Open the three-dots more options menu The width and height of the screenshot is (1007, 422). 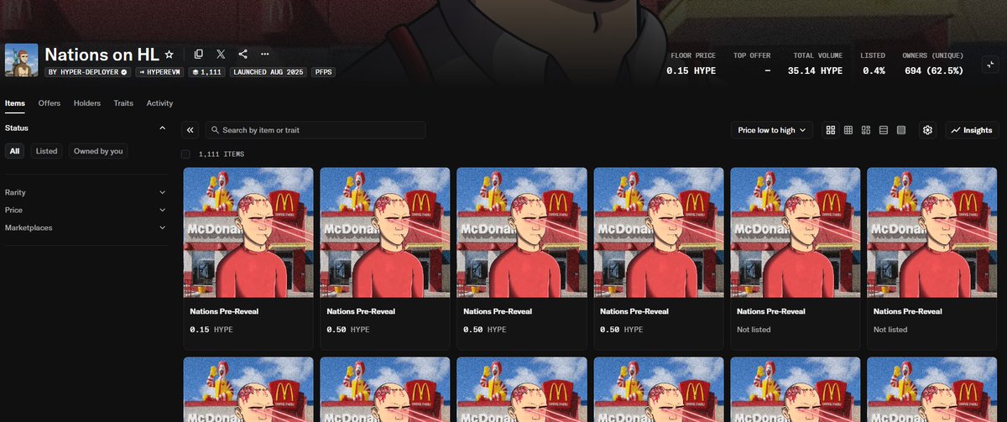(x=265, y=54)
